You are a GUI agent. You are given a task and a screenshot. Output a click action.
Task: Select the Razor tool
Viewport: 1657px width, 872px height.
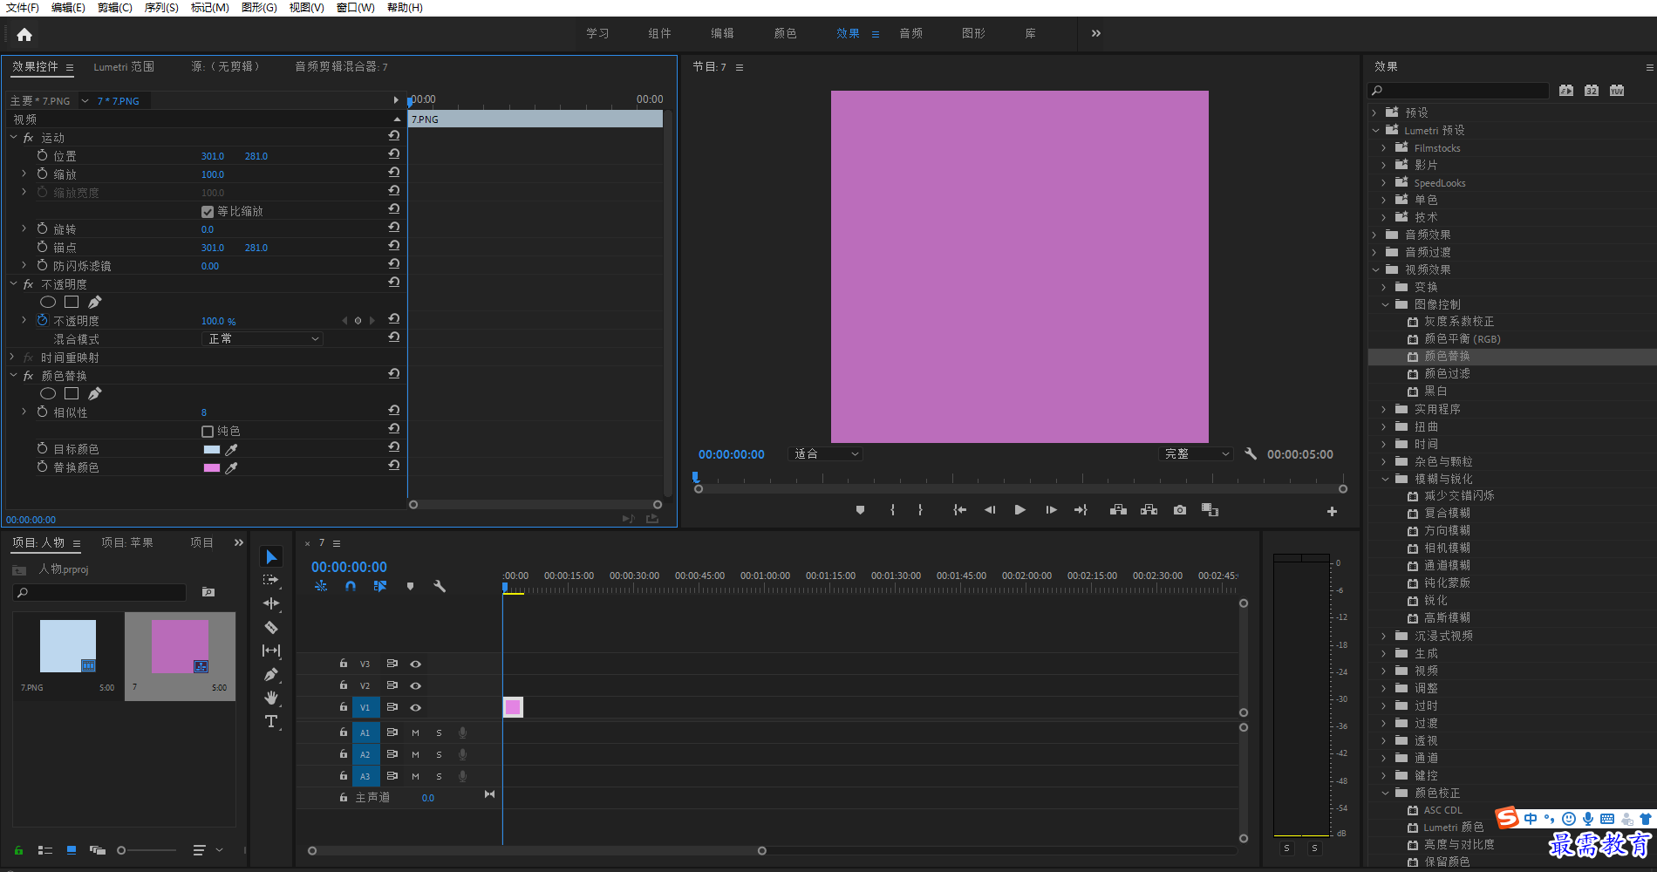coord(271,627)
